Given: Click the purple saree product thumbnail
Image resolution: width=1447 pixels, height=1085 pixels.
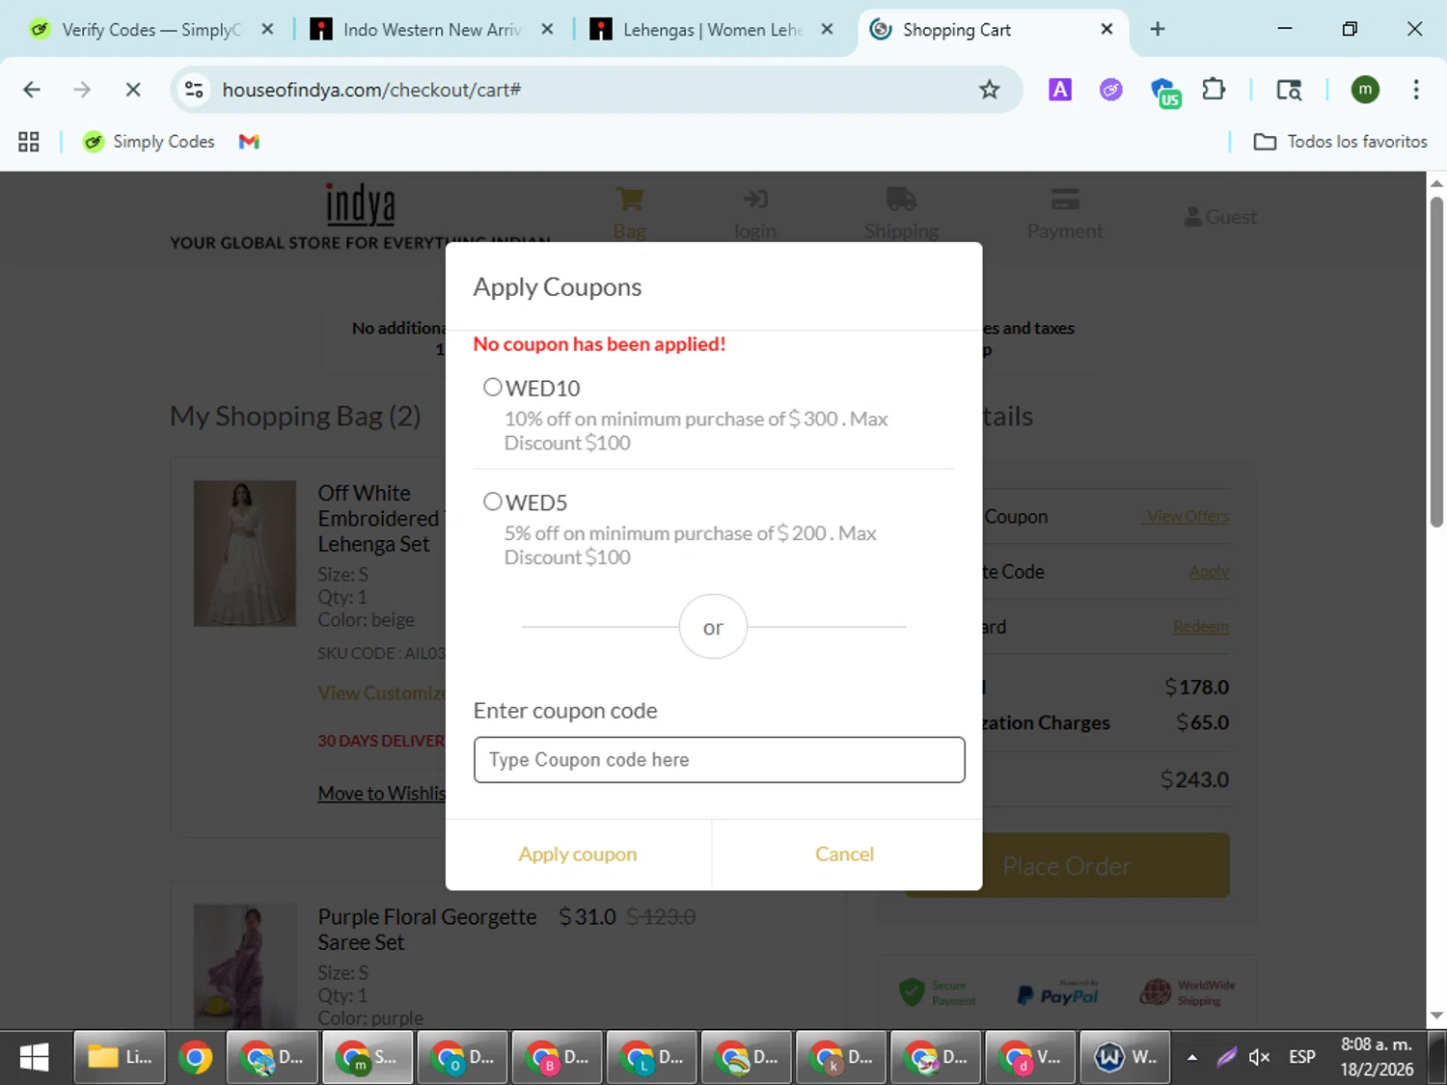Looking at the screenshot, I should pyautogui.click(x=245, y=965).
